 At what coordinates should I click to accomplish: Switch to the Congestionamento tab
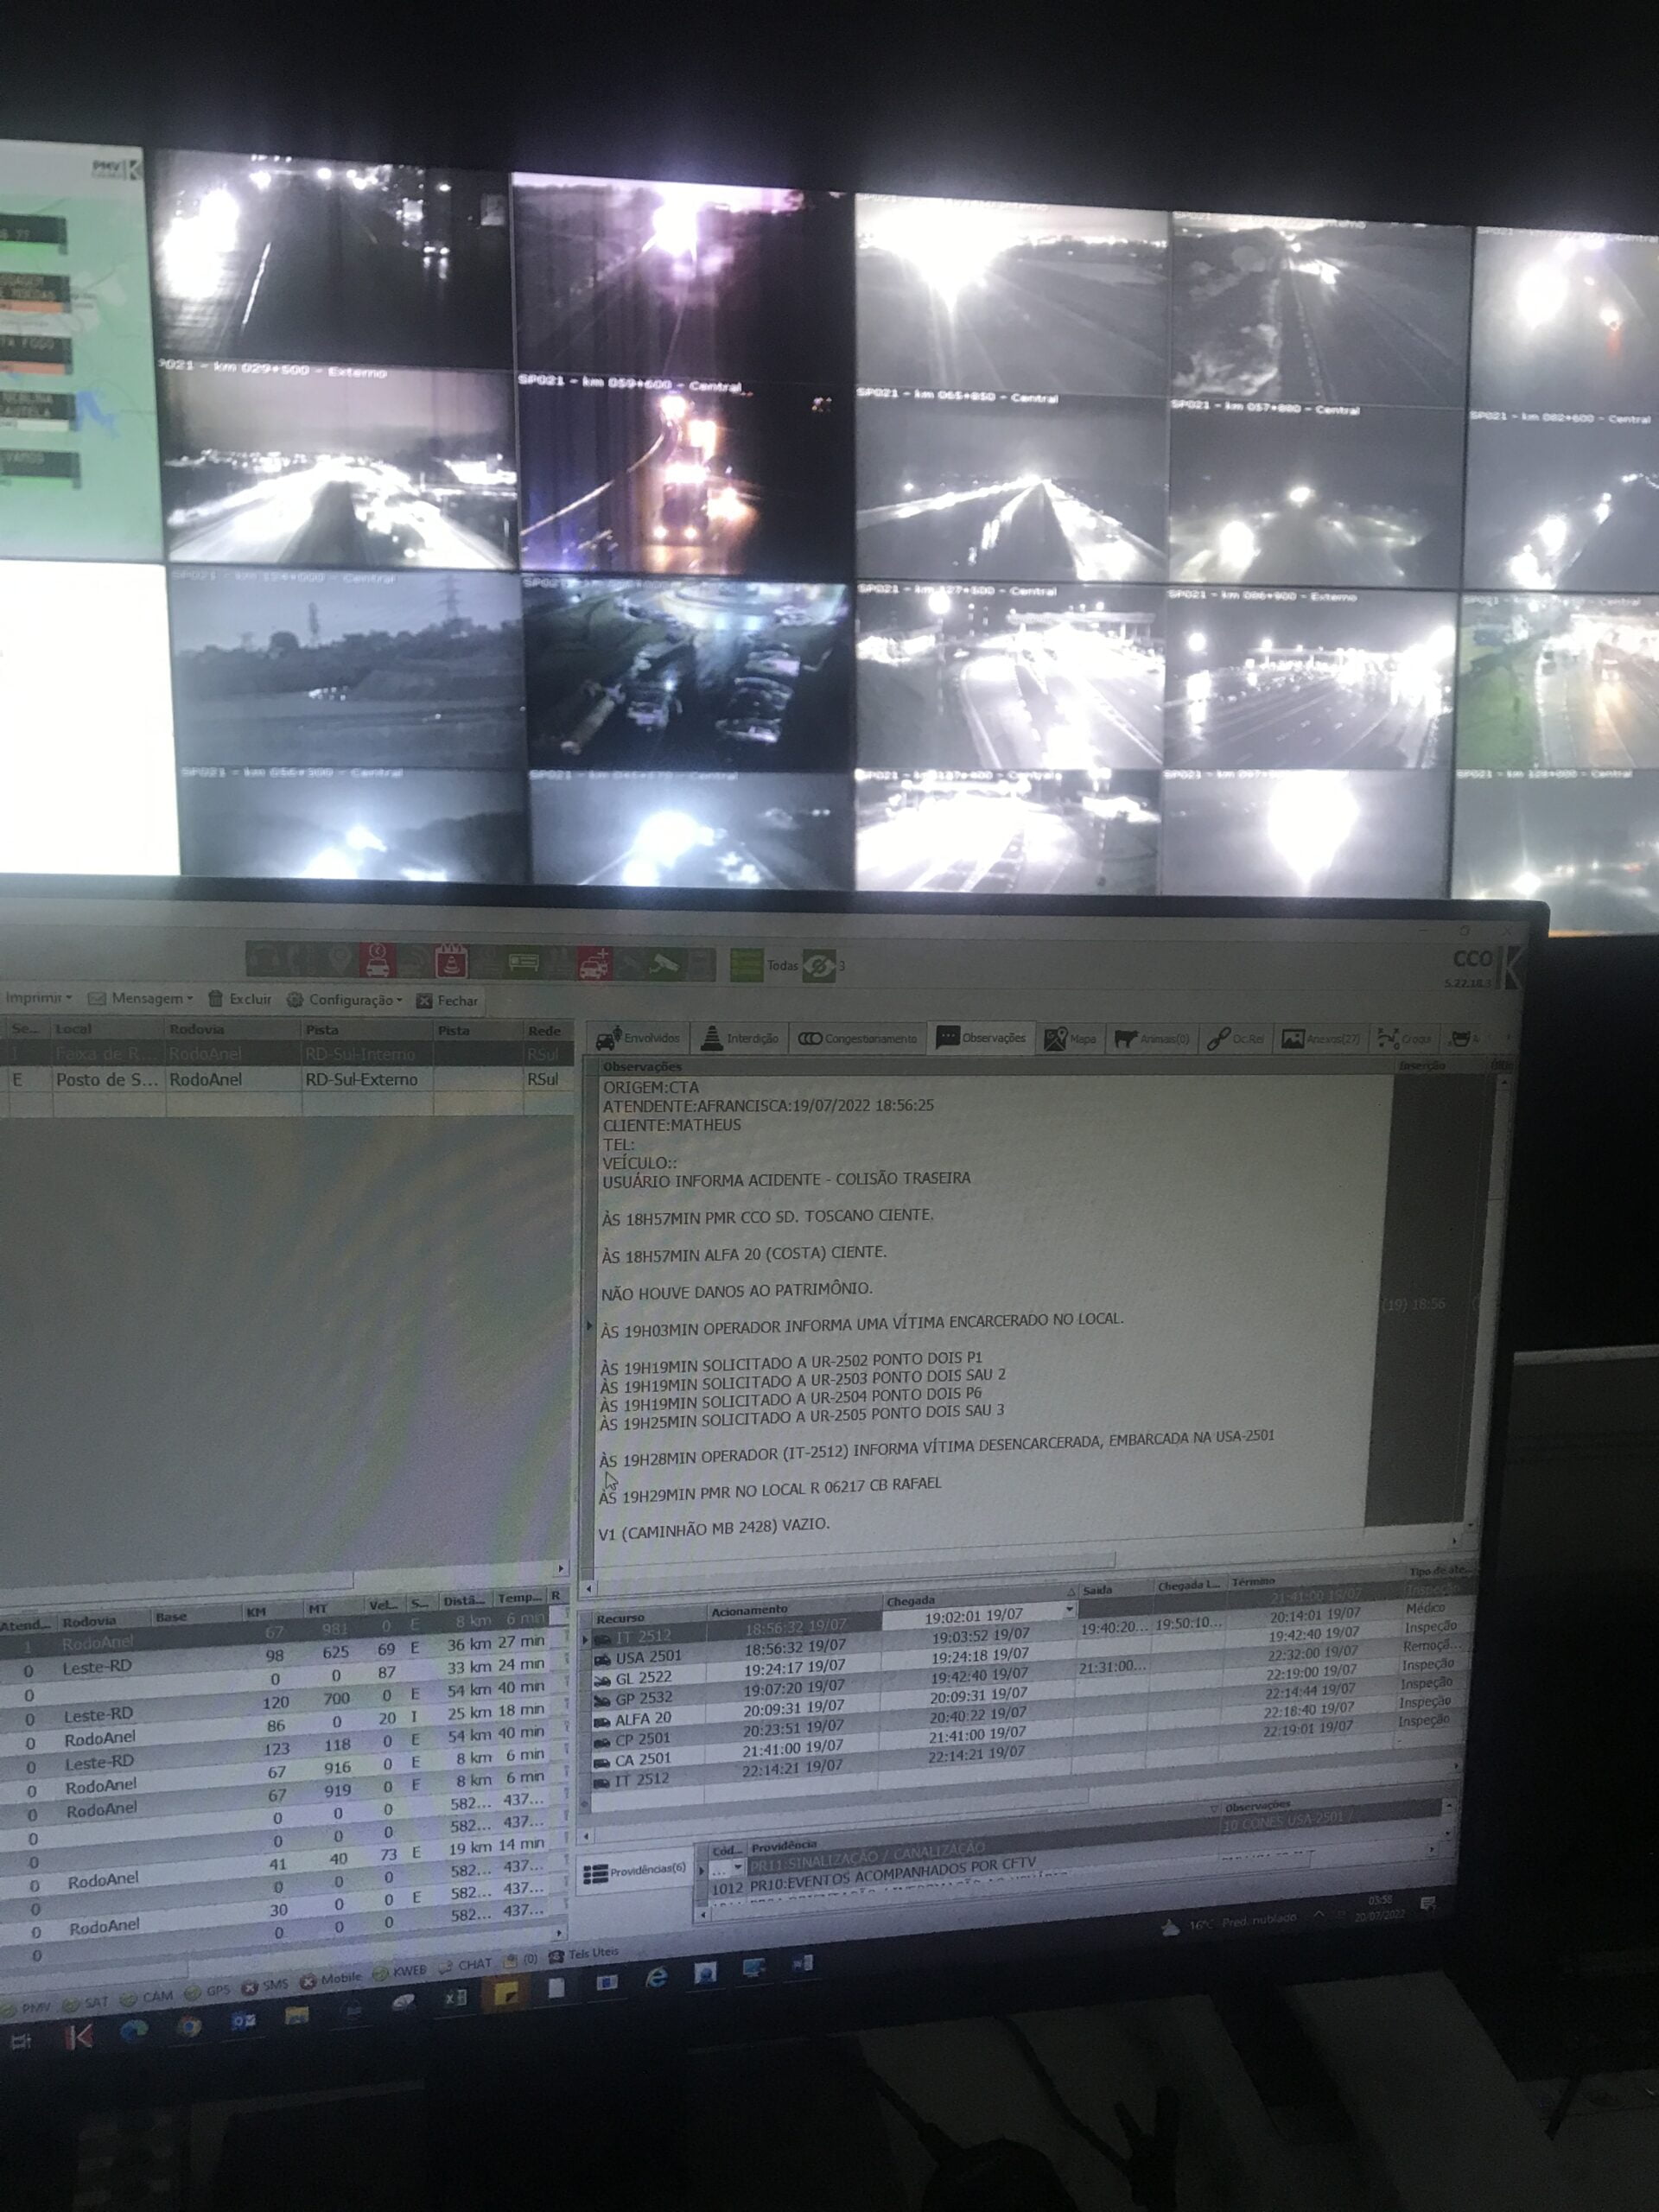(x=858, y=1039)
